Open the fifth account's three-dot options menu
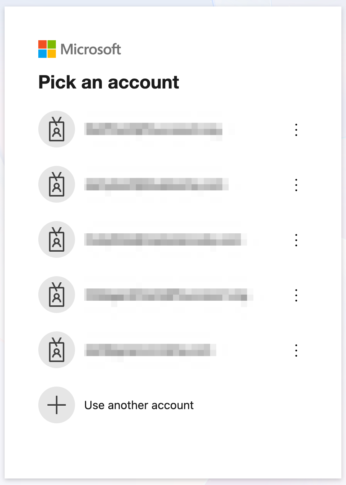 [x=296, y=350]
